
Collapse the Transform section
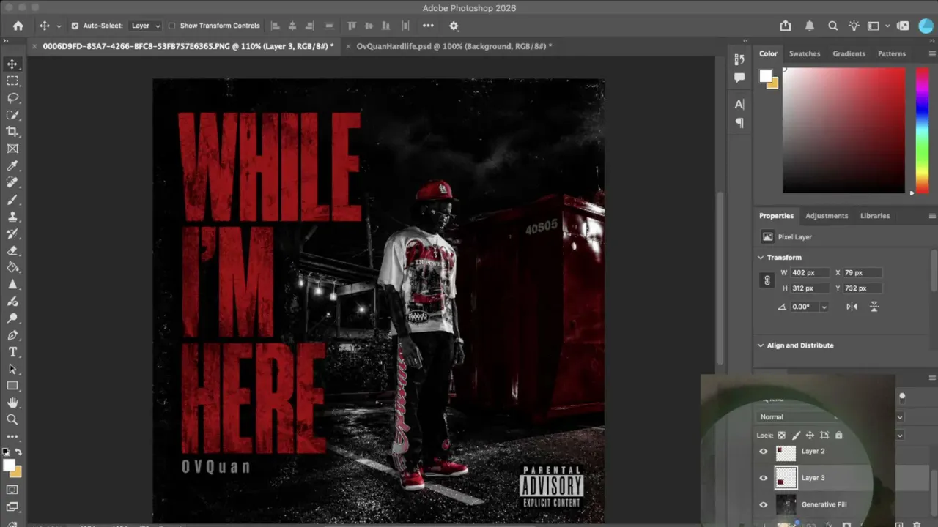pyautogui.click(x=761, y=258)
